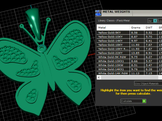Toggle the GV switch in Metal Weights

153,21
